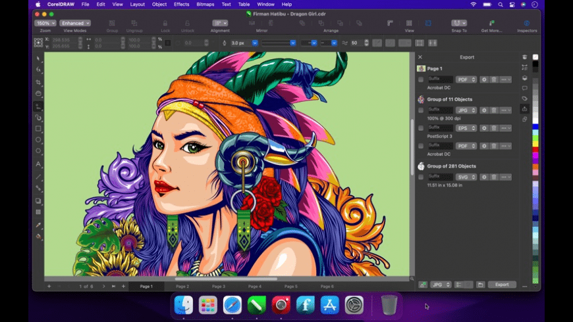Open Comments inspector tab icon
The height and width of the screenshot is (322, 573).
[x=525, y=88]
